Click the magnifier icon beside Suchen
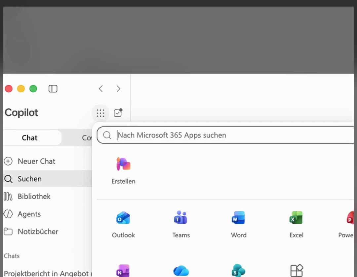Viewport: 357px width, 277px height. point(8,179)
